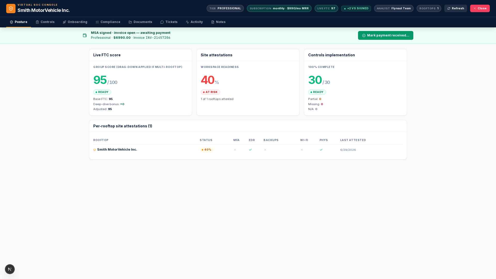496x279 pixels.
Task: Go to the Documents tab
Action: pyautogui.click(x=140, y=22)
